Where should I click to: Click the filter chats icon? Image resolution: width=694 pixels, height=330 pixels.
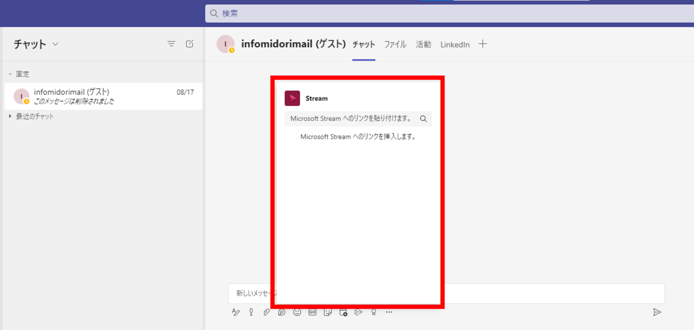171,44
